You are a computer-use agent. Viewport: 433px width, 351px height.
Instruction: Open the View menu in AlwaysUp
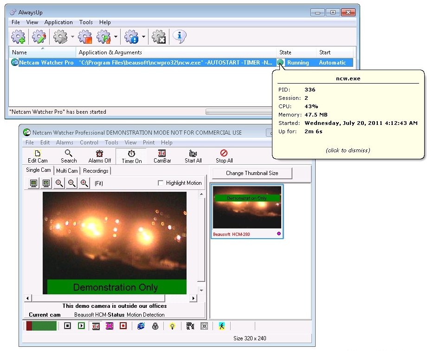[x=32, y=22]
